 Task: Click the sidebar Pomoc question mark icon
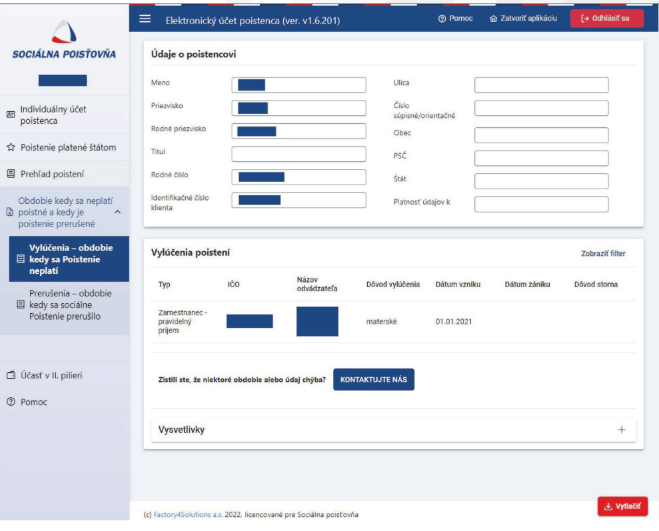10,402
